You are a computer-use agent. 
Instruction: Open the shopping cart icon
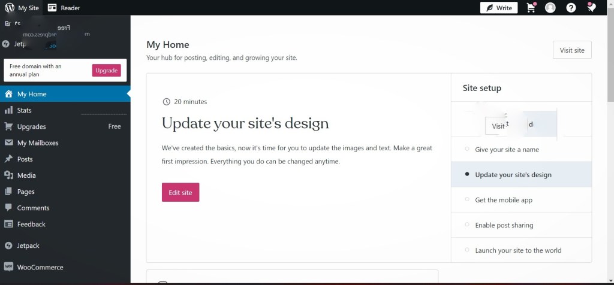531,8
